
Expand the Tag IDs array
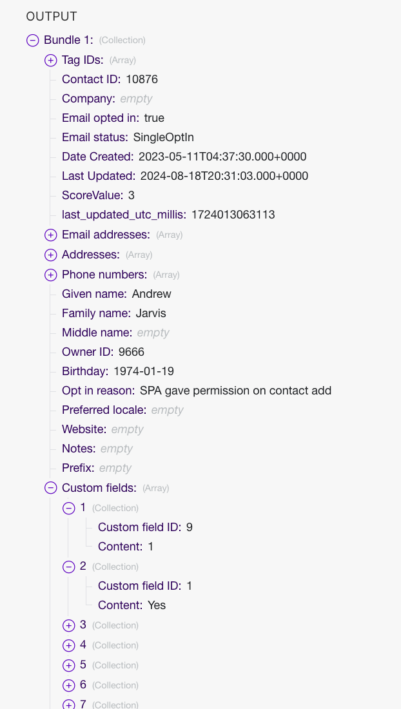(50, 60)
